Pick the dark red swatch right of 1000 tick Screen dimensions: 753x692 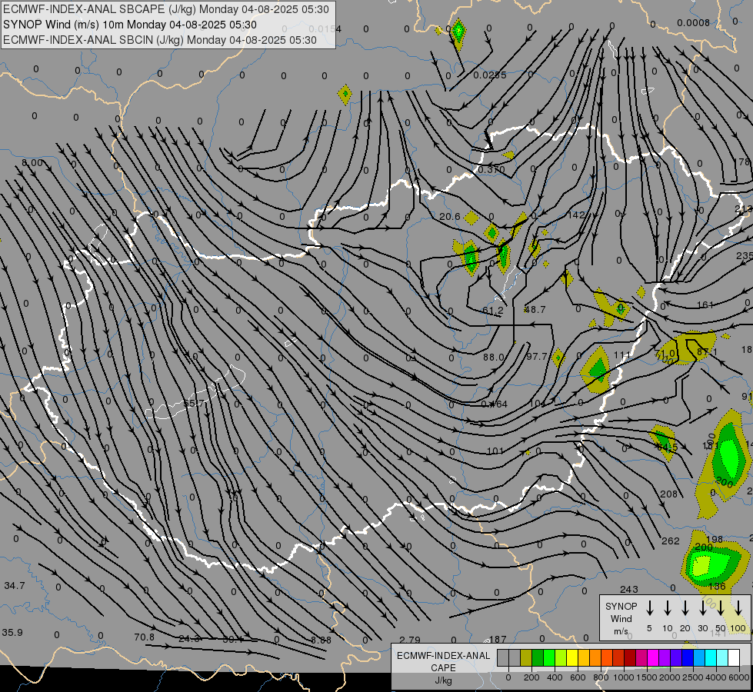(631, 658)
